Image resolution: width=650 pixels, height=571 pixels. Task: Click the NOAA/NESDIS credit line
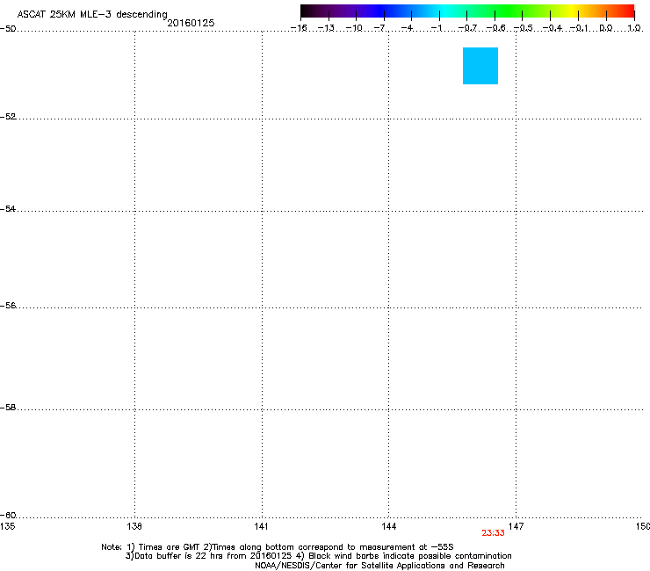pos(379,565)
